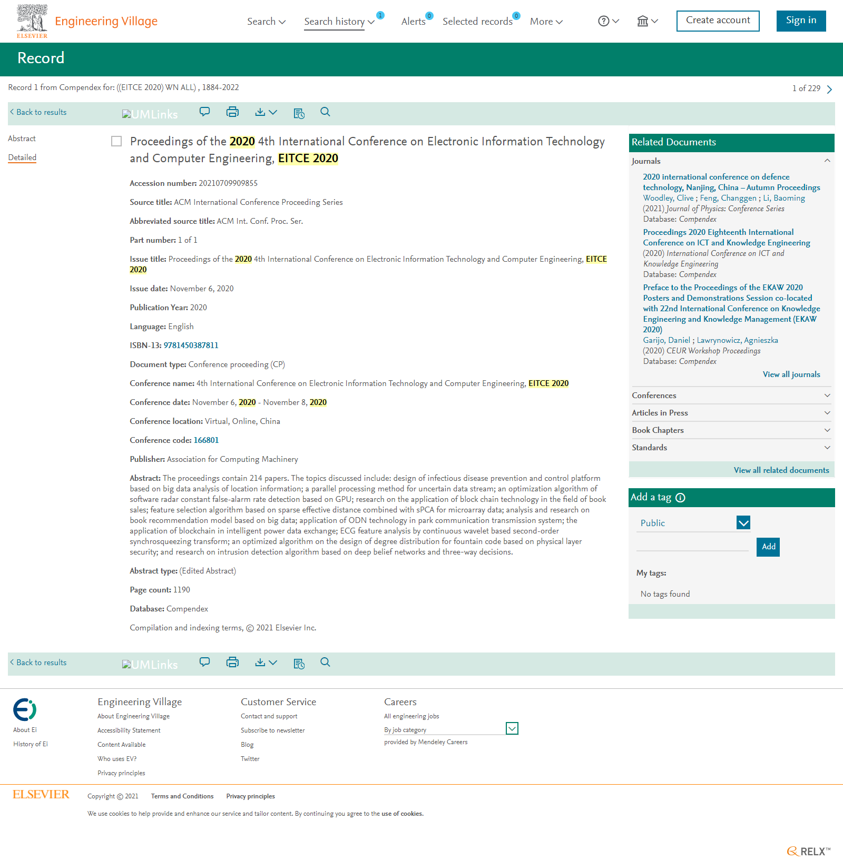Click the top comment bubble icon

204,112
